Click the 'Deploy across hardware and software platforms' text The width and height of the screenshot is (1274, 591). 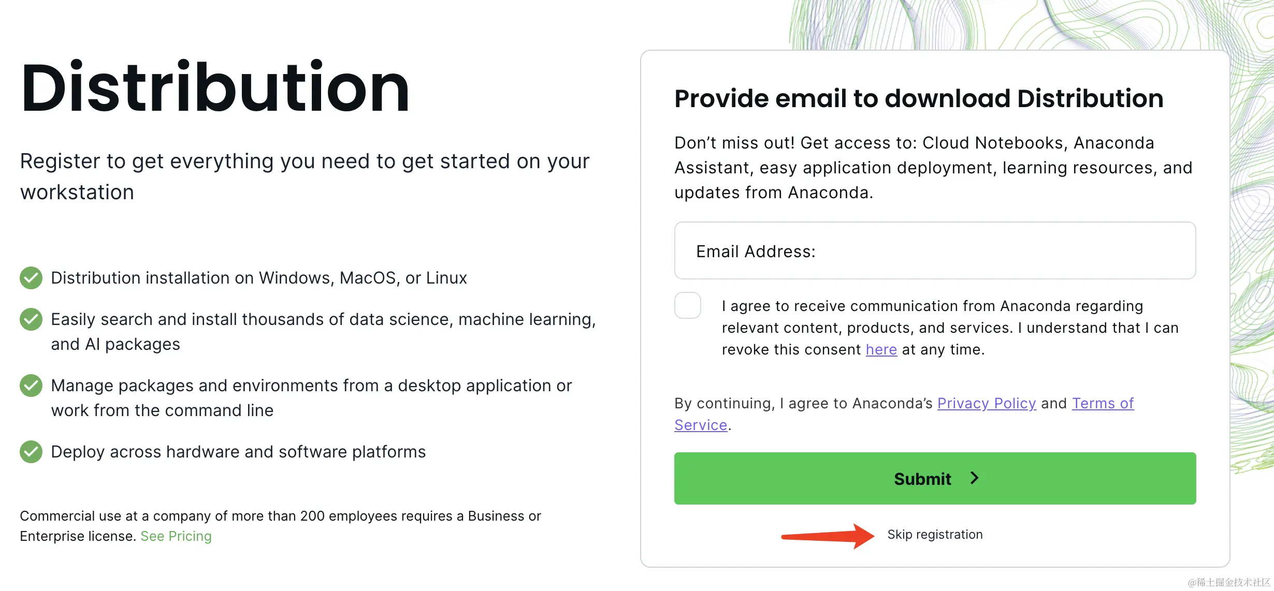click(238, 452)
